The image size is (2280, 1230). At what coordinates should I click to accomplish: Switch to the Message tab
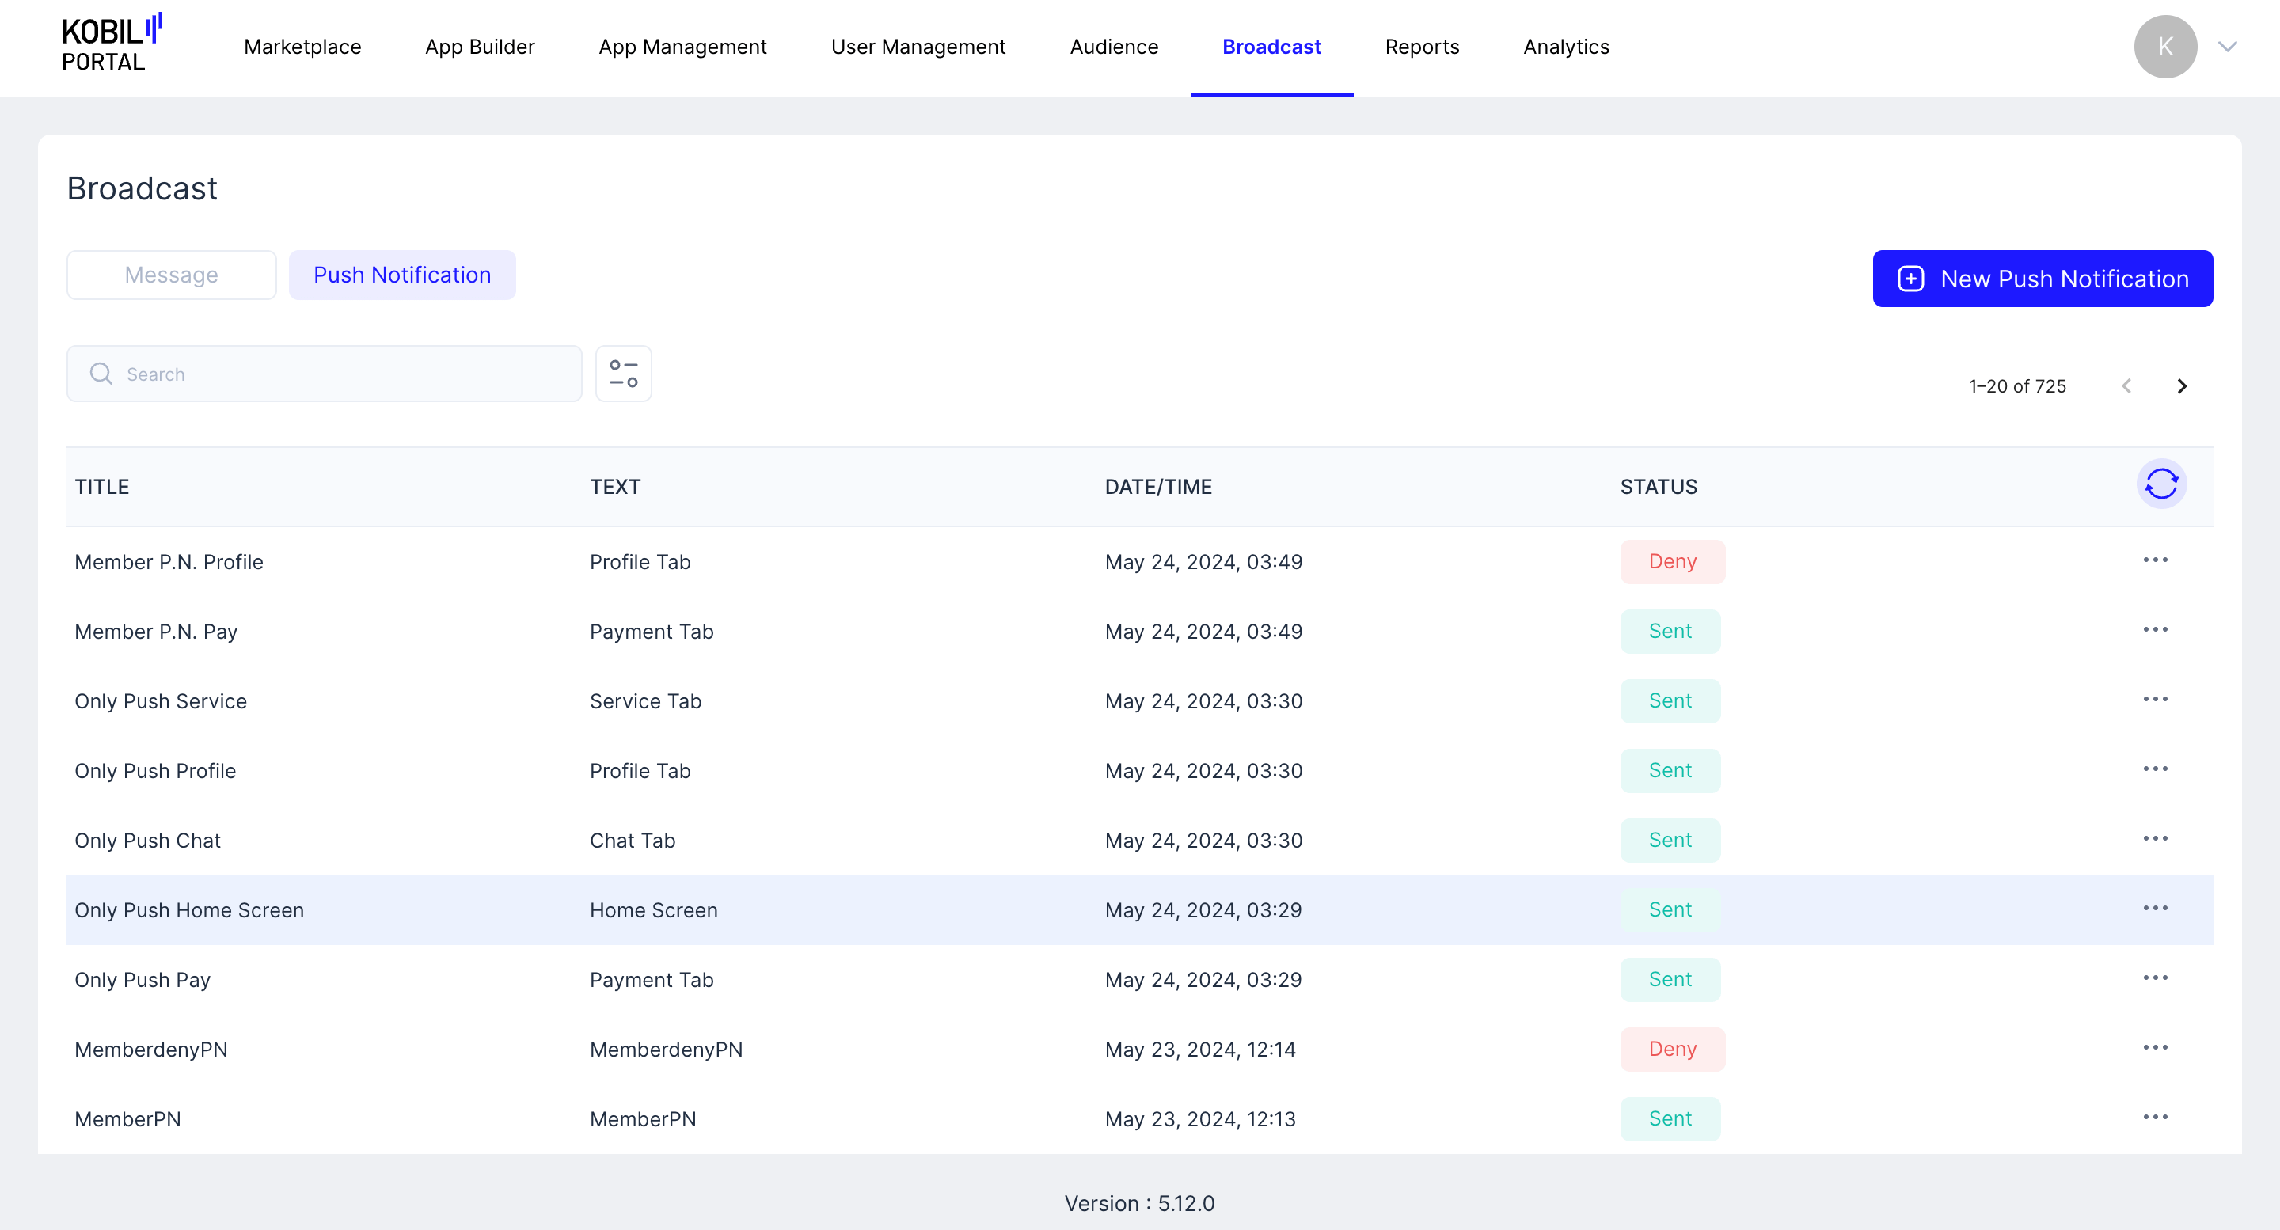(x=171, y=275)
